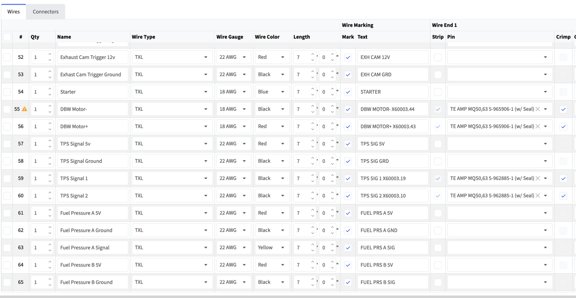Switch to the Connectors tab
This screenshot has width=576, height=298.
[x=45, y=12]
